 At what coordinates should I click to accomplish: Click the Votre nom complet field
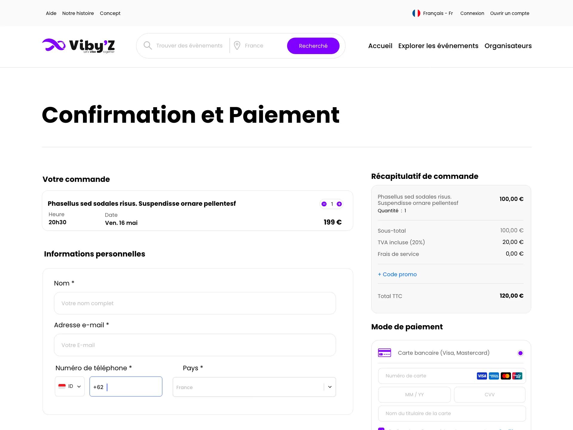click(x=195, y=303)
